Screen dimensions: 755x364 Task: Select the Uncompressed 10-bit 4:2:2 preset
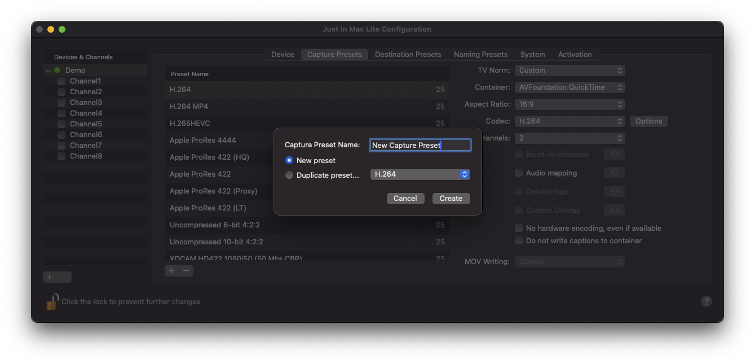(x=307, y=242)
